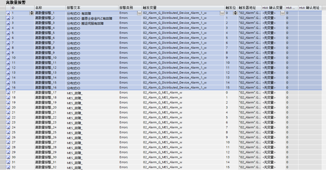
Task: Adjust the ID stepper in row 1
Action: [32, 13]
